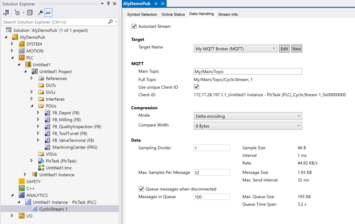Select the MachiningCenter (PRG) item
Viewport: 355px width, 224px height.
[x=75, y=147]
